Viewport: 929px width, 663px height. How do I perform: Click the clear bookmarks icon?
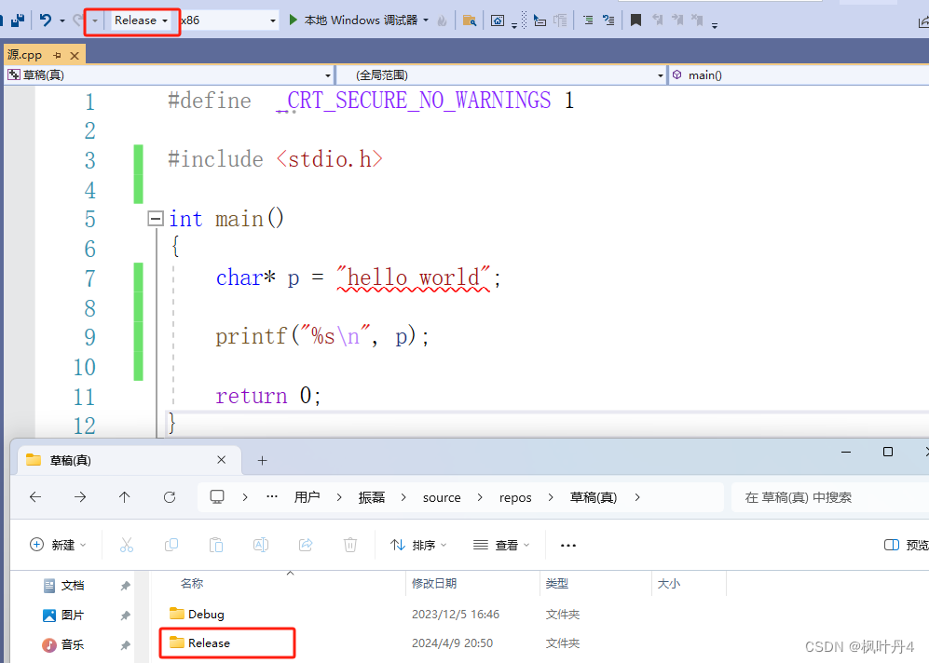[x=697, y=20]
